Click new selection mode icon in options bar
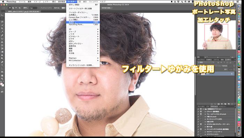This screenshot has width=244, height=138. [x=10, y=8]
